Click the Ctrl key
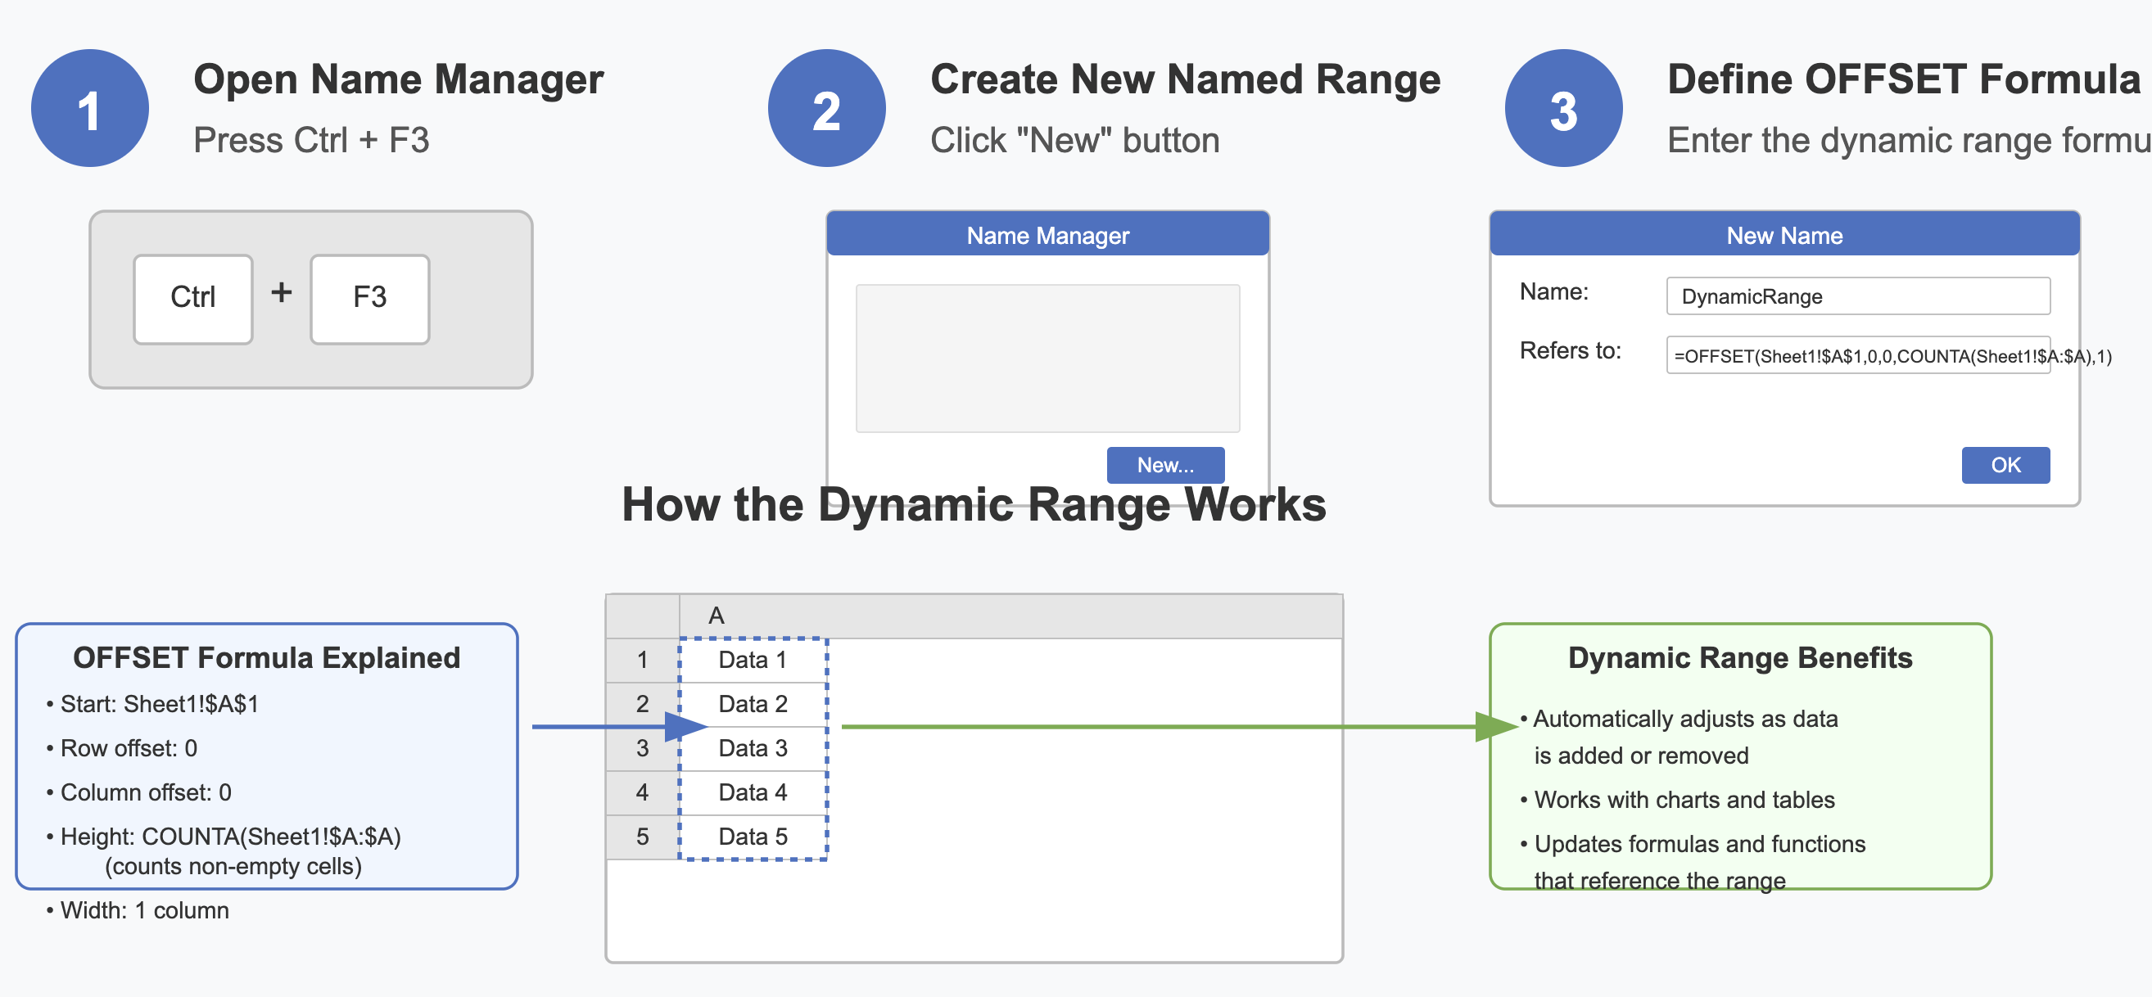Viewport: 2152px width, 997px height. (193, 299)
